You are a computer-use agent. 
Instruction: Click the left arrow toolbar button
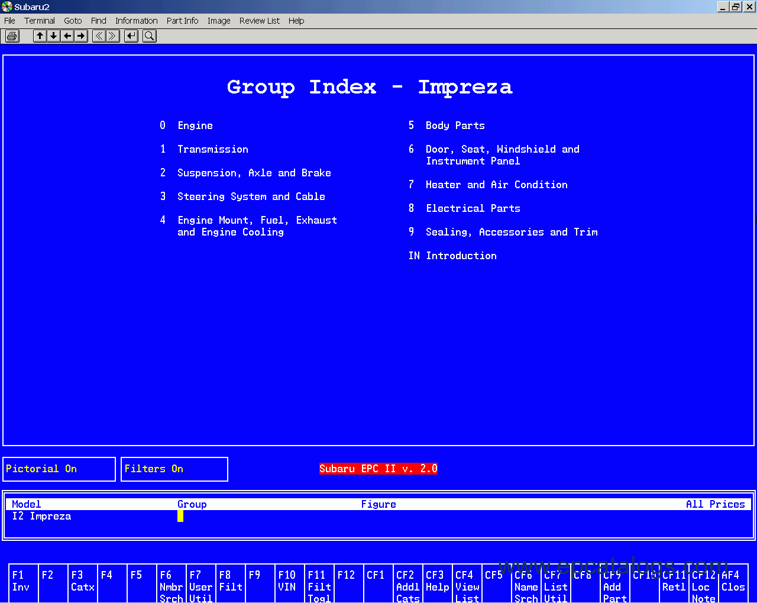pos(67,36)
